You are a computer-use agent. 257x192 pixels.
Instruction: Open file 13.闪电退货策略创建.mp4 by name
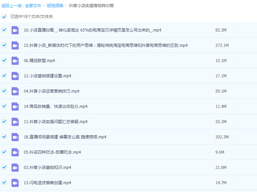(x=48, y=183)
